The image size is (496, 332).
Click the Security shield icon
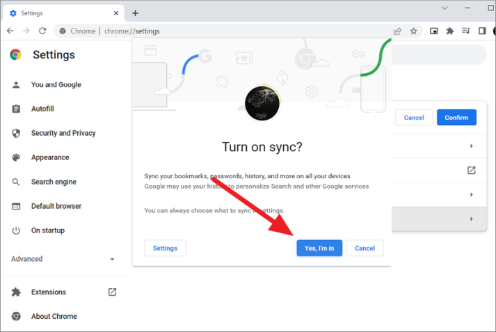click(x=16, y=133)
